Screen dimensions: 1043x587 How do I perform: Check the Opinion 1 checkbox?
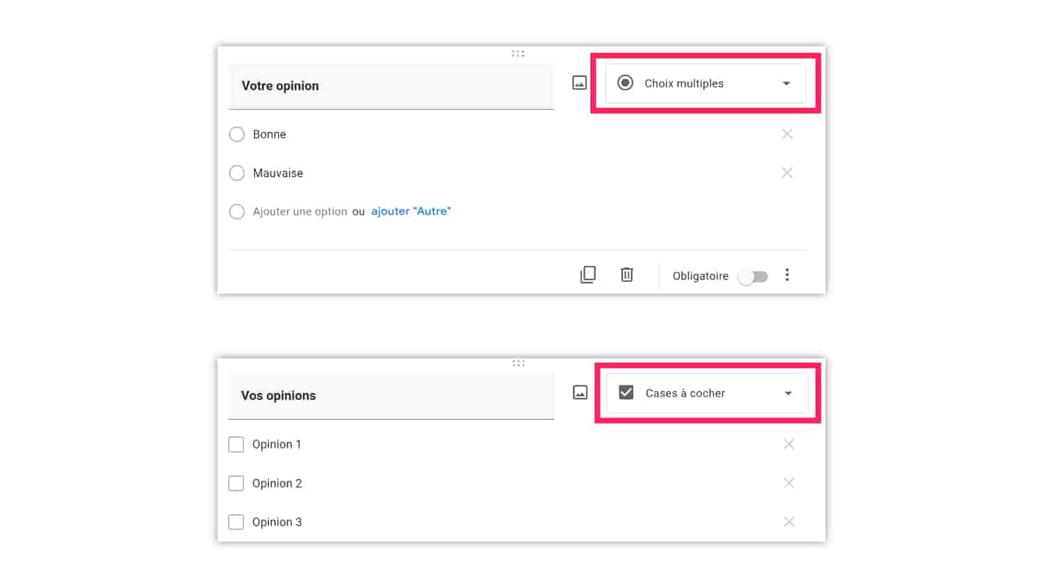236,444
